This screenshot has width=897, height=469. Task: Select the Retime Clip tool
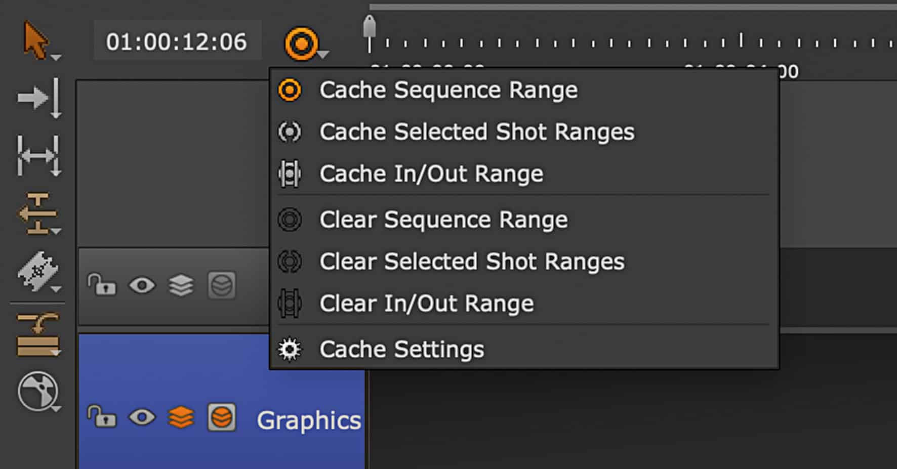coord(37,334)
